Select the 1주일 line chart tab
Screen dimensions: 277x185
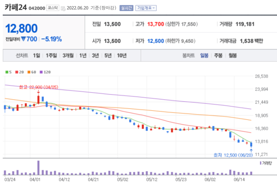pos(52,56)
